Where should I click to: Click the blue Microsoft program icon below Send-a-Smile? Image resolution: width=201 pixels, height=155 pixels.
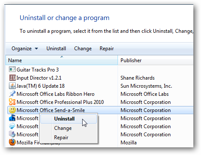[12, 118]
